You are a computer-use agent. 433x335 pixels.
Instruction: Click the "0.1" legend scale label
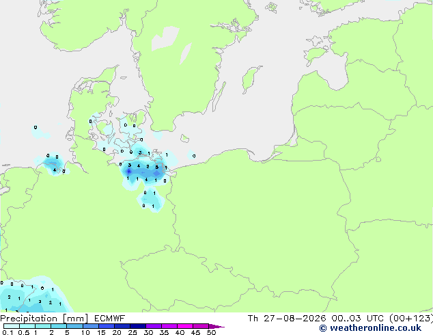(x=8, y=332)
